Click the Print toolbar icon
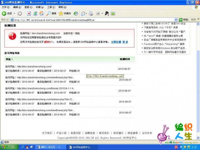Image resolution: width=200 pixels, height=150 pixels. click(x=91, y=13)
